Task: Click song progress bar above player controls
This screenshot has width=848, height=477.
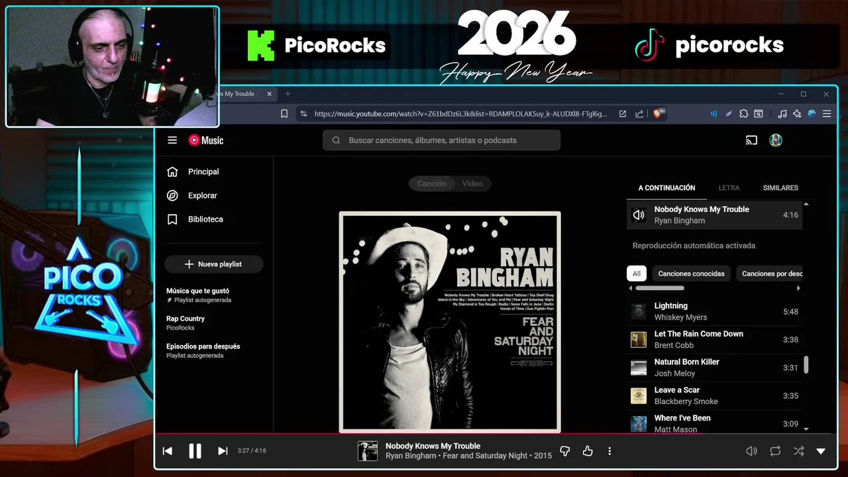Action: coord(496,435)
